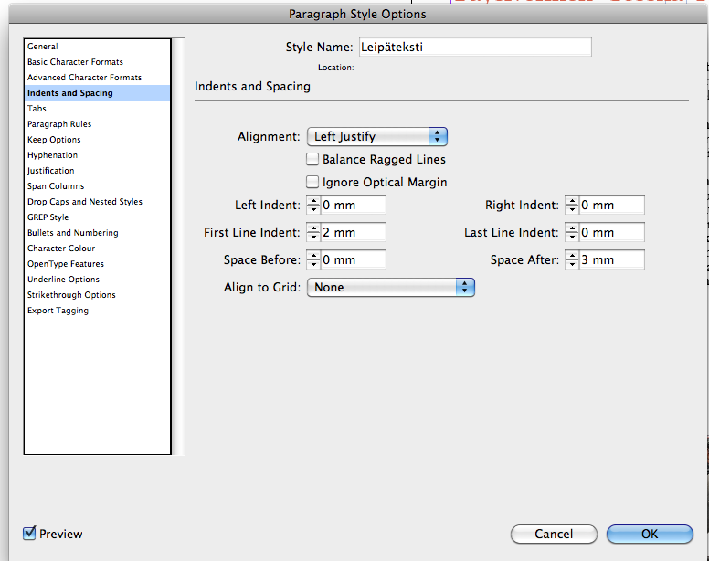Viewport: 709px width, 561px height.
Task: Select Basic Character Formats in the sidebar
Action: [75, 62]
